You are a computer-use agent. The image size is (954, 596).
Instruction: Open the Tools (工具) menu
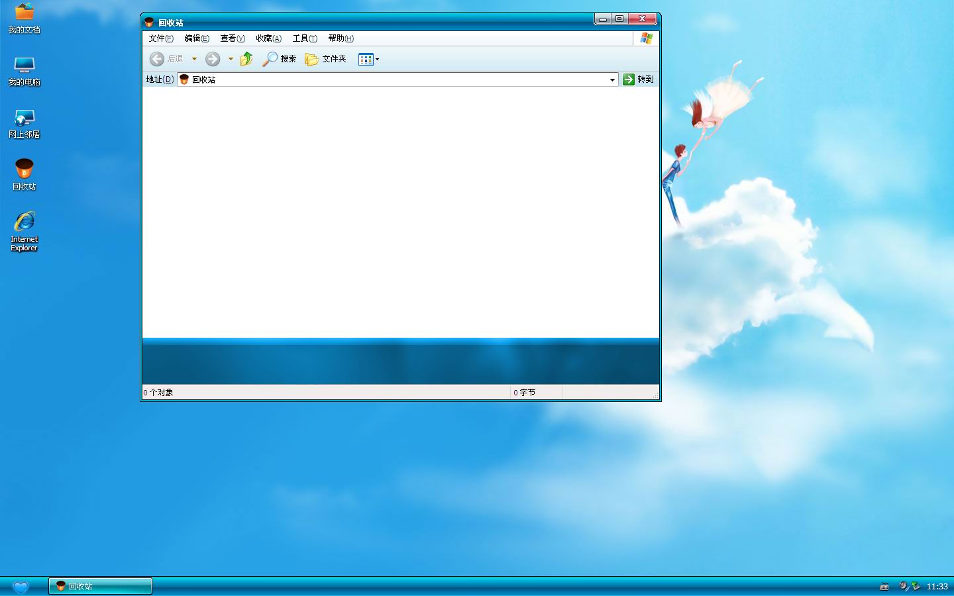[305, 38]
